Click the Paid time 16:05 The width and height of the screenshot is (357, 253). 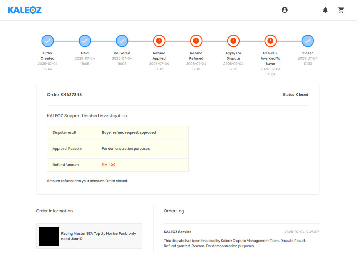click(x=85, y=64)
